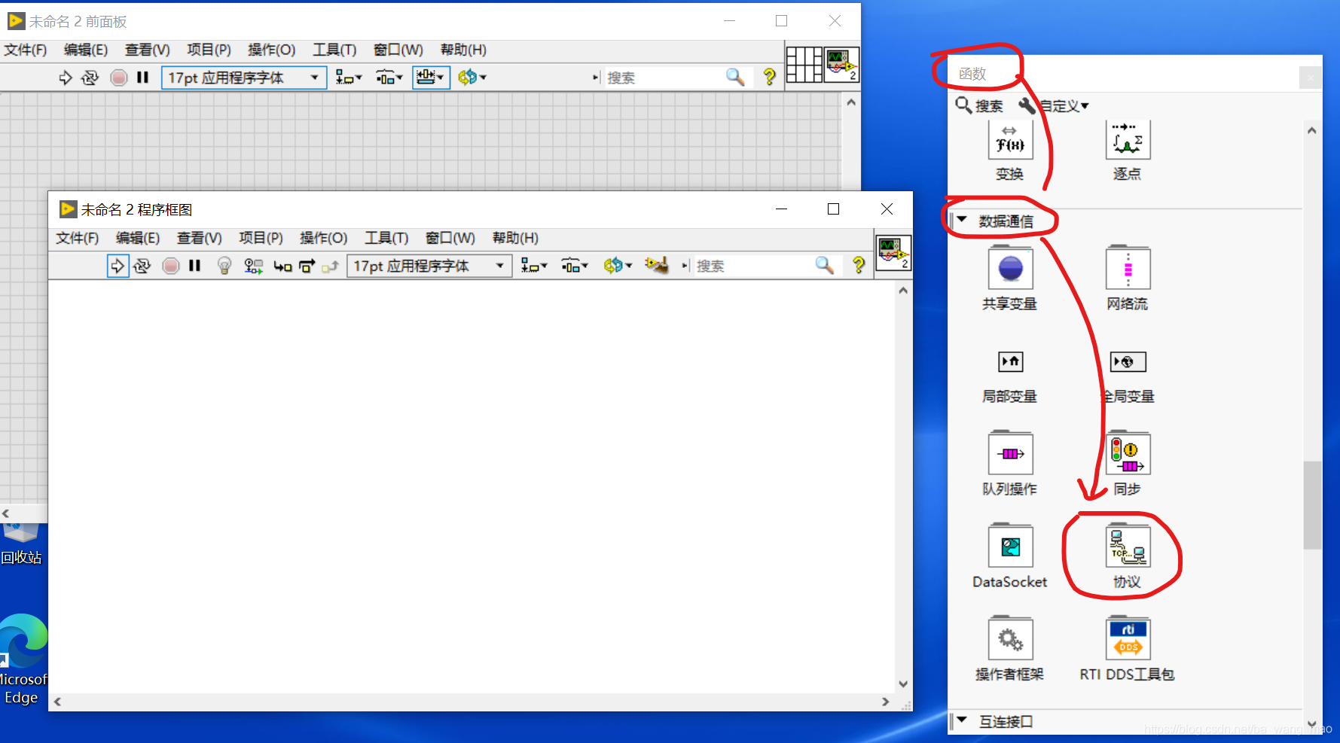This screenshot has height=743, width=1340.
Task: Pause execution using the pause toolbar button
Action: 194,265
